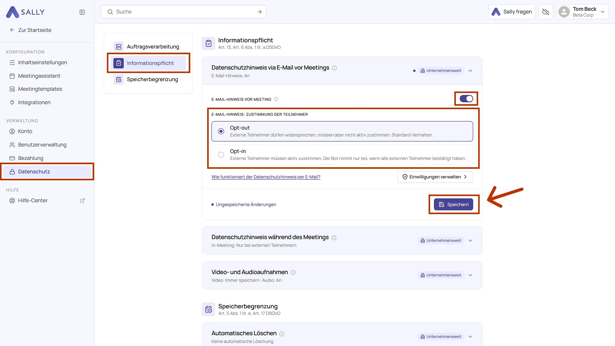Toggle off E-Mail-Hinweis vor Meeting switch

466,99
